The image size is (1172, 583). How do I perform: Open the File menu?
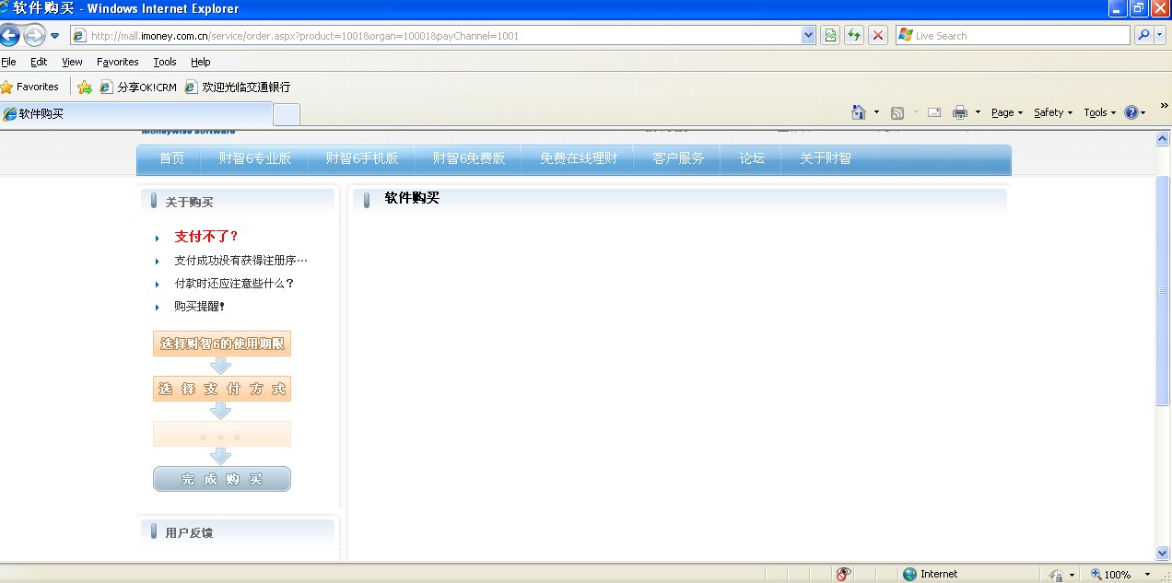tap(8, 62)
